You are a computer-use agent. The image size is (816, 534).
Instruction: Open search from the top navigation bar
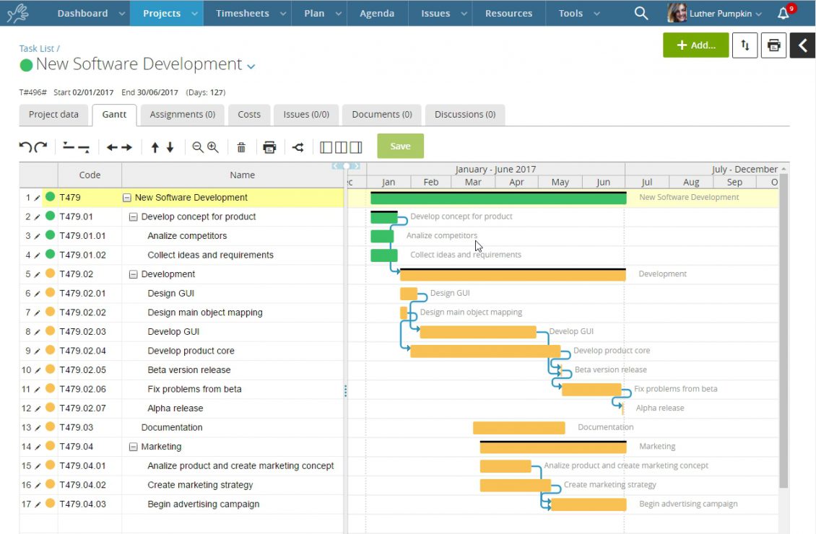point(641,12)
